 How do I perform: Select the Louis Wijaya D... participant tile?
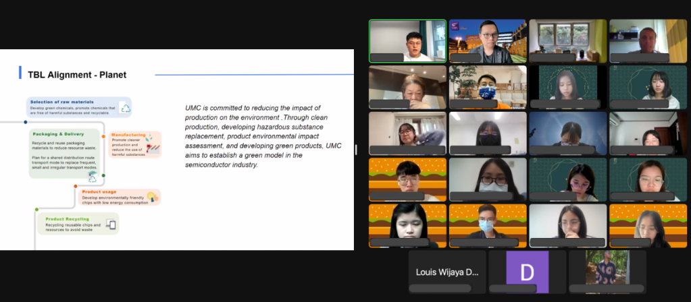447,272
